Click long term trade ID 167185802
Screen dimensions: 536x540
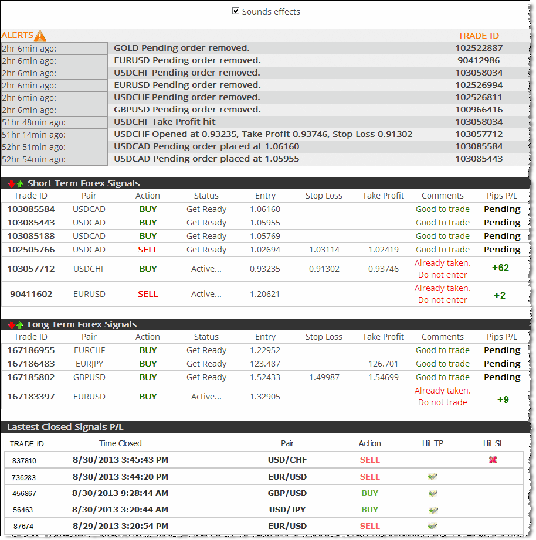[x=31, y=377]
